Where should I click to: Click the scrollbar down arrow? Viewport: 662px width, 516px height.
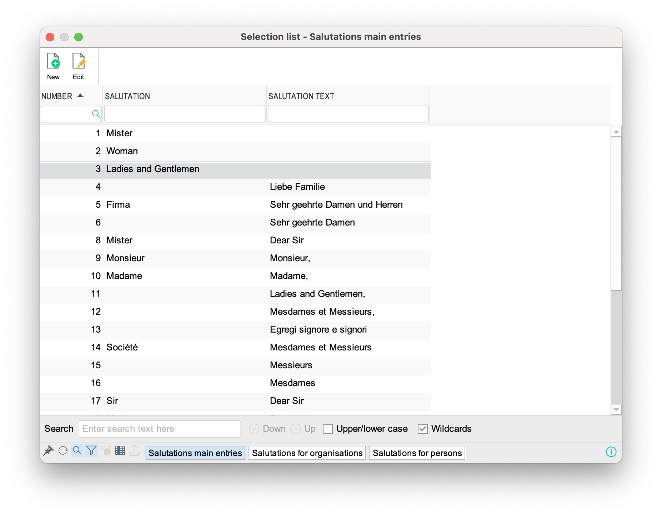tap(616, 410)
